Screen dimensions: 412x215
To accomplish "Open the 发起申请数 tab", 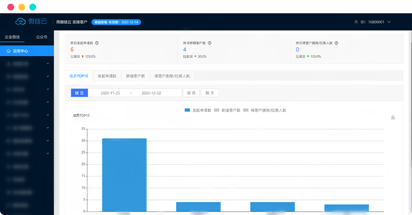I will [107, 76].
